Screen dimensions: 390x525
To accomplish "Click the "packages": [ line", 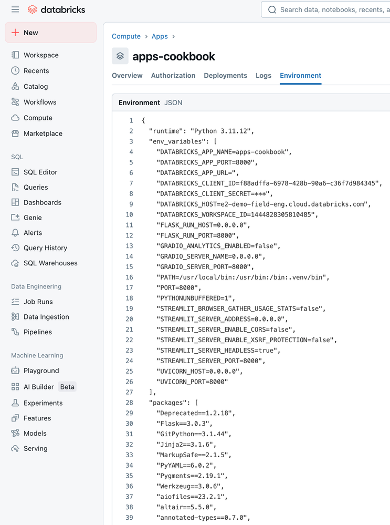I will pyautogui.click(x=173, y=403).
